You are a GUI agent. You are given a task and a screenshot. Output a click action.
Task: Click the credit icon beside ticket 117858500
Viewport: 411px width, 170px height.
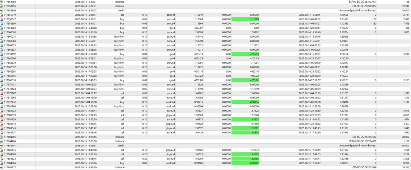(2, 11)
